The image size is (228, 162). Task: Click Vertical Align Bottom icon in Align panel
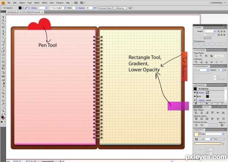(x=223, y=113)
